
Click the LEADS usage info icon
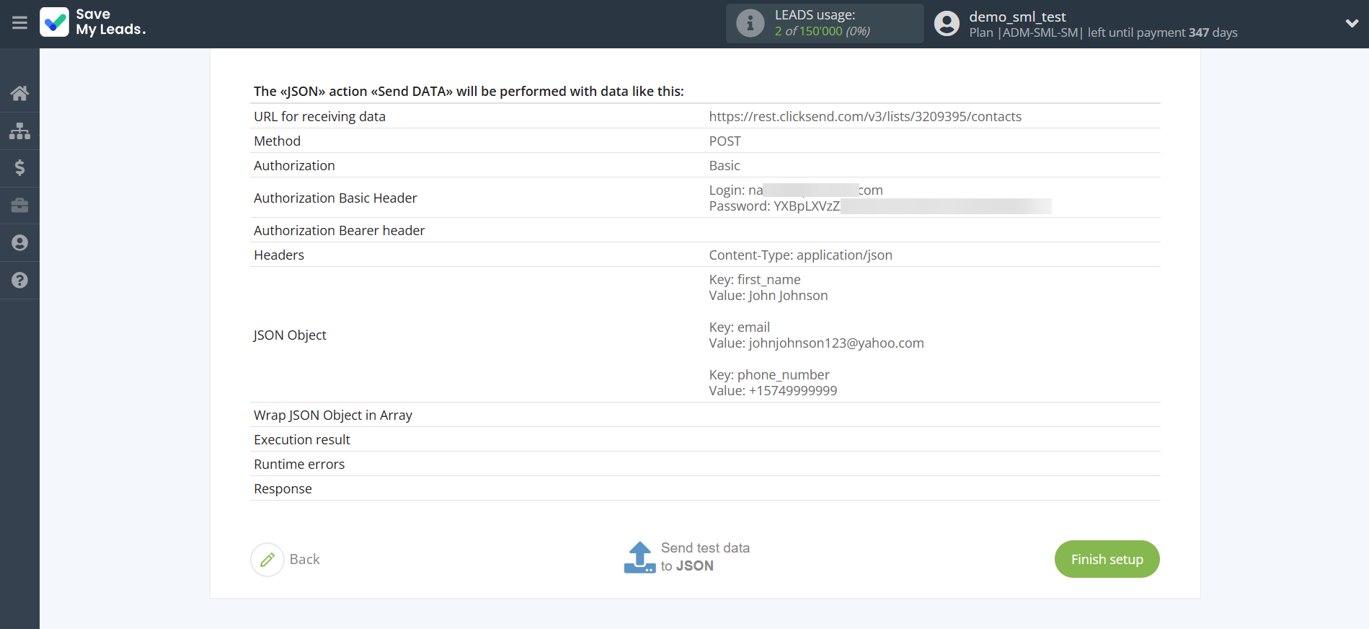[x=750, y=23]
